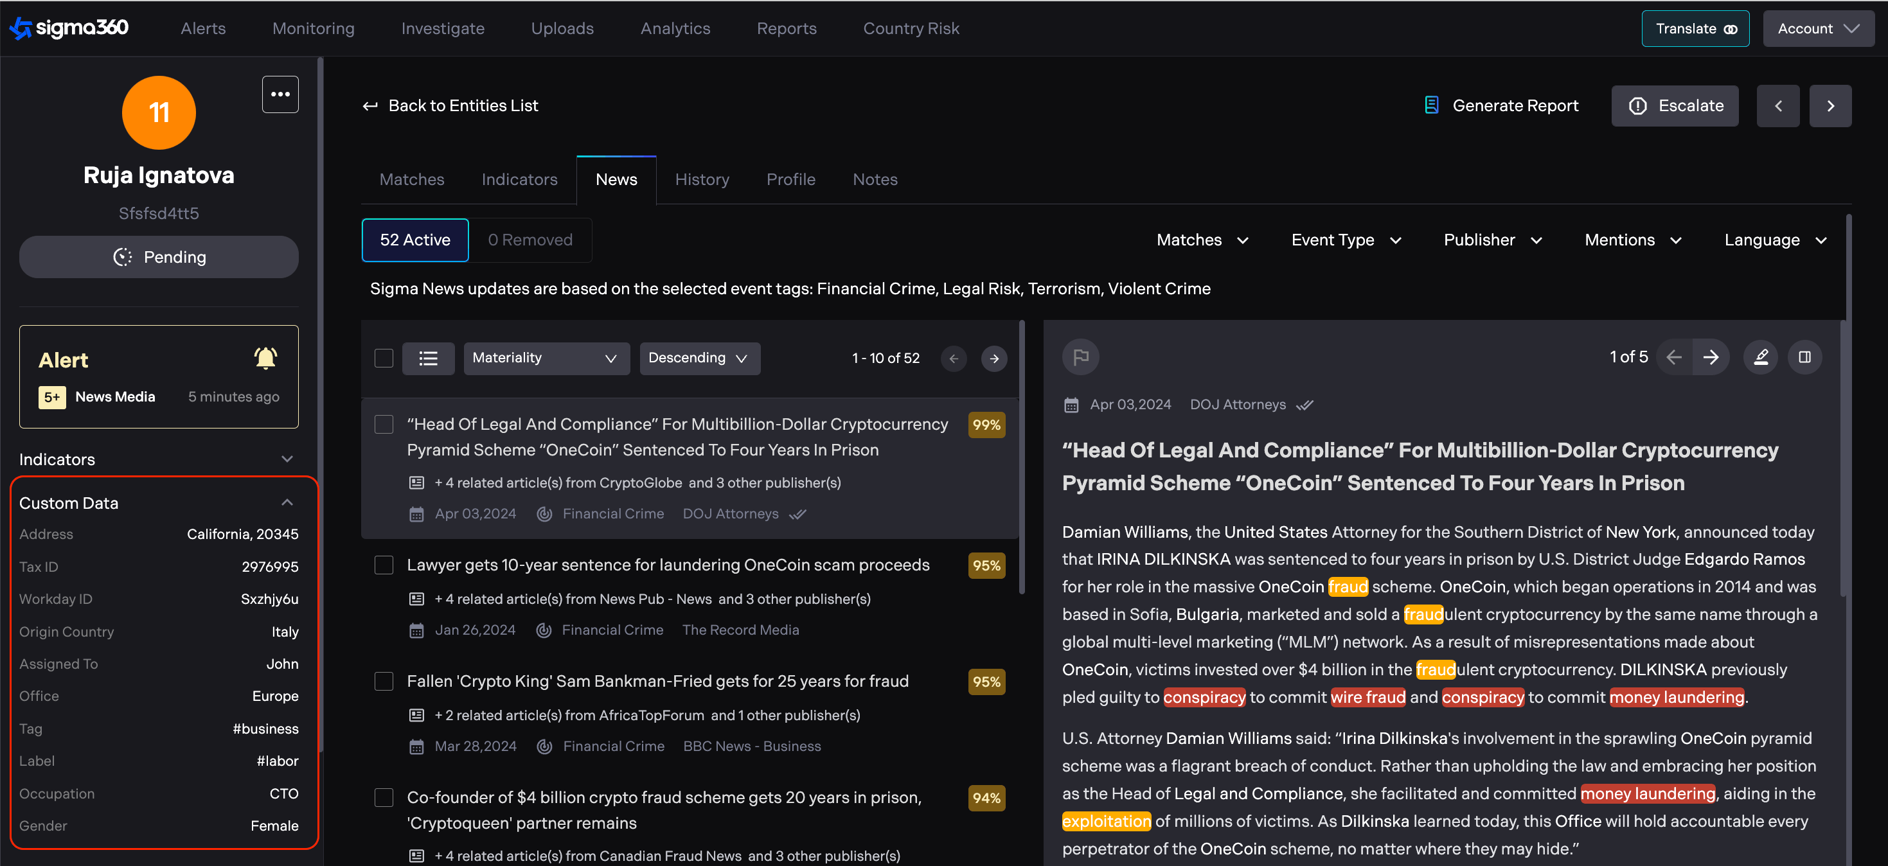Toggle the split panel view icon
Screen dimensions: 1888x866
(1804, 357)
